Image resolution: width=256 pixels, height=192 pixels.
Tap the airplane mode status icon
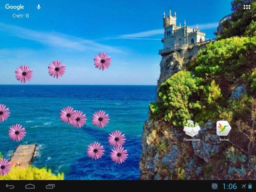point(243,186)
